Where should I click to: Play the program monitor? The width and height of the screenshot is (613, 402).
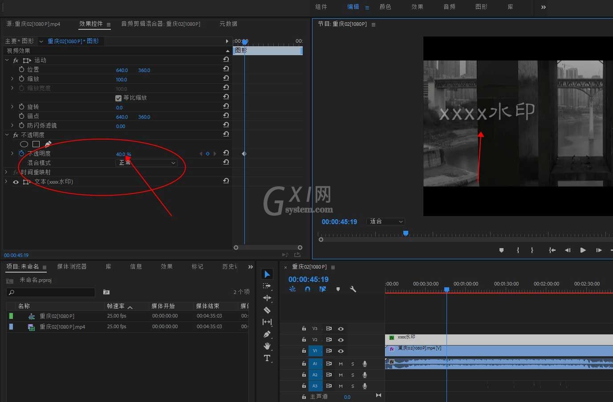[583, 250]
